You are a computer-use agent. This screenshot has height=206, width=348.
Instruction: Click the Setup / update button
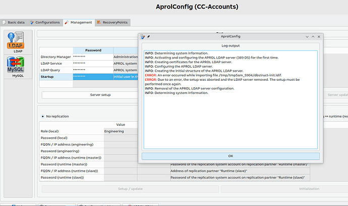click(x=130, y=189)
